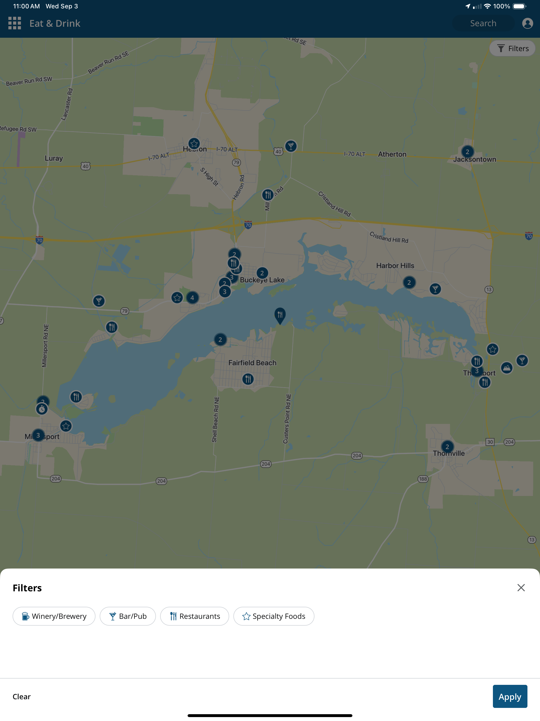The image size is (540, 721).
Task: Click the Fairfield Beach map label
Action: click(252, 363)
